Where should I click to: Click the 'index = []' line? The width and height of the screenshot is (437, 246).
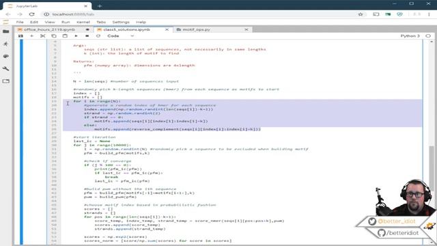[87, 94]
